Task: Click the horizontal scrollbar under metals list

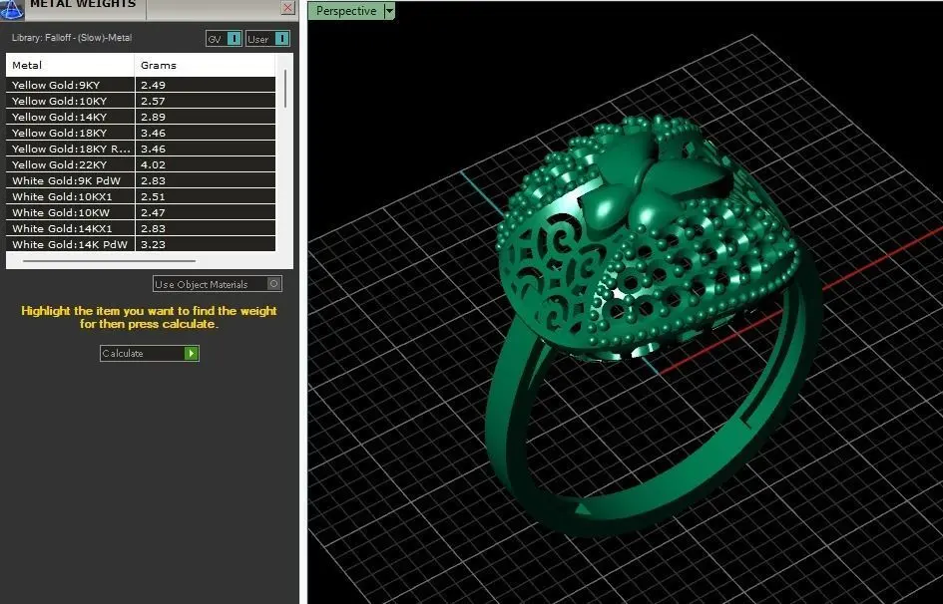Action: (x=109, y=261)
